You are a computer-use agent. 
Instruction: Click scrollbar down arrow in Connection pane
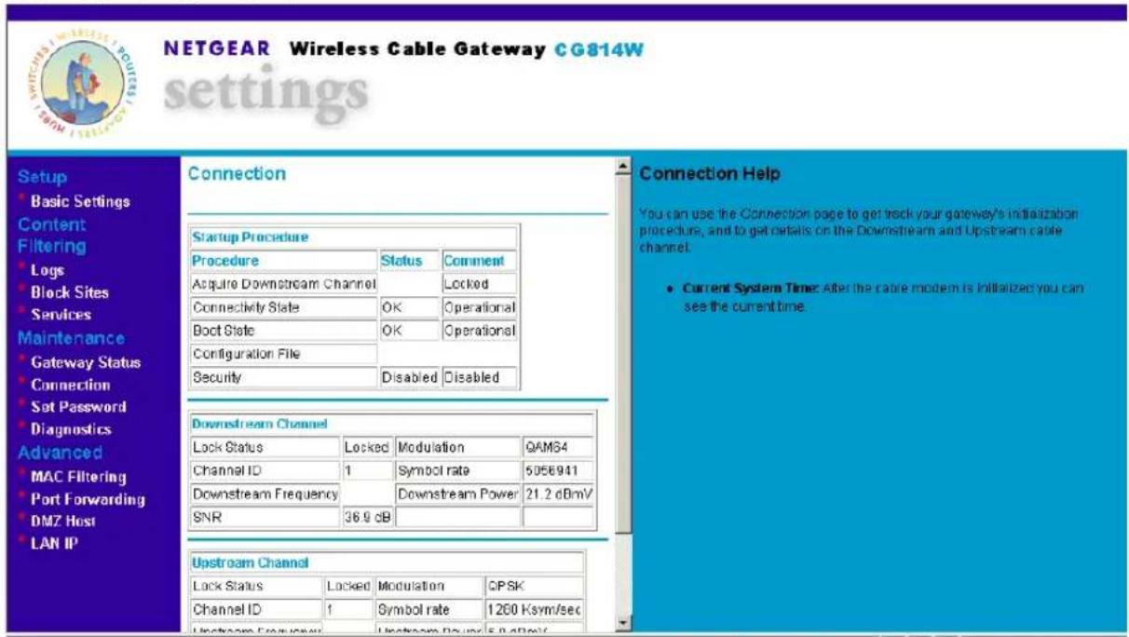(x=624, y=621)
